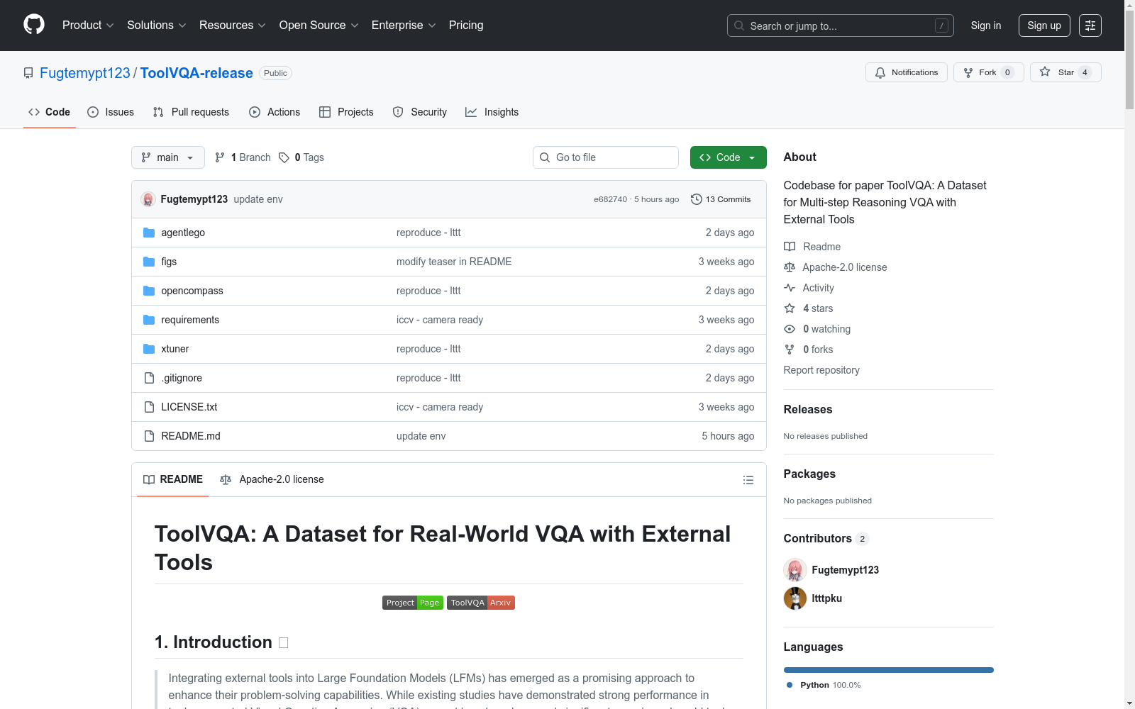Open the LICENSE.txt file

tap(189, 407)
